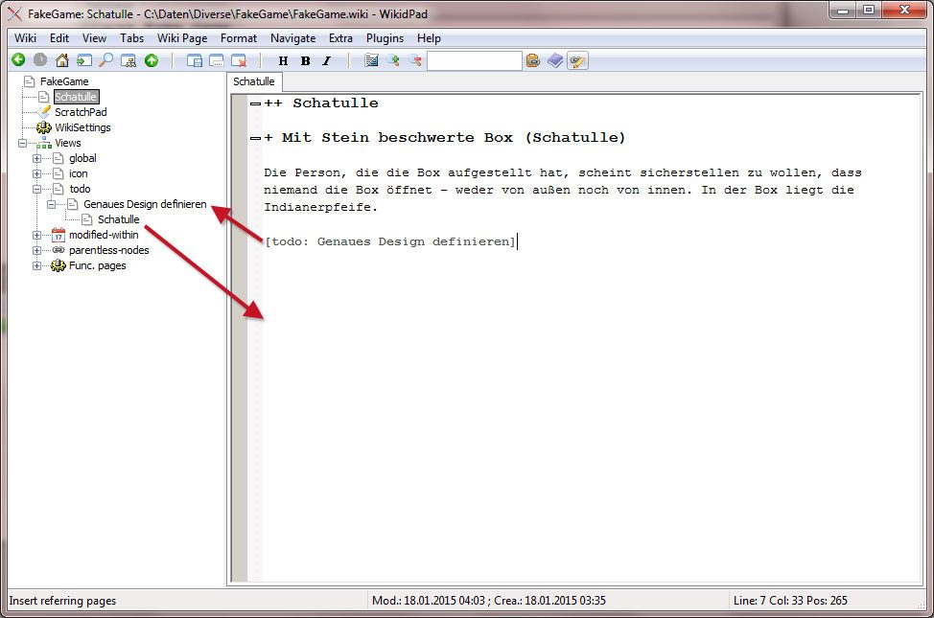Collapse the Views tree node
The image size is (934, 618).
pyautogui.click(x=23, y=143)
